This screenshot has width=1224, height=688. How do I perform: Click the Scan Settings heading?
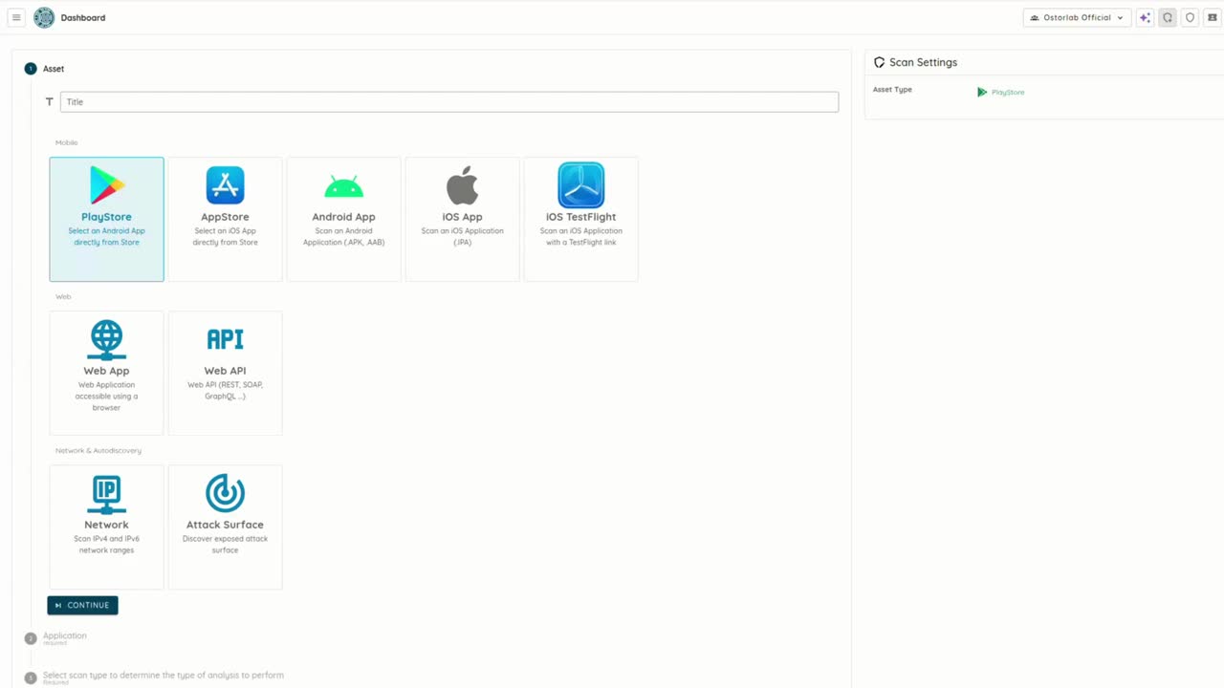(923, 62)
